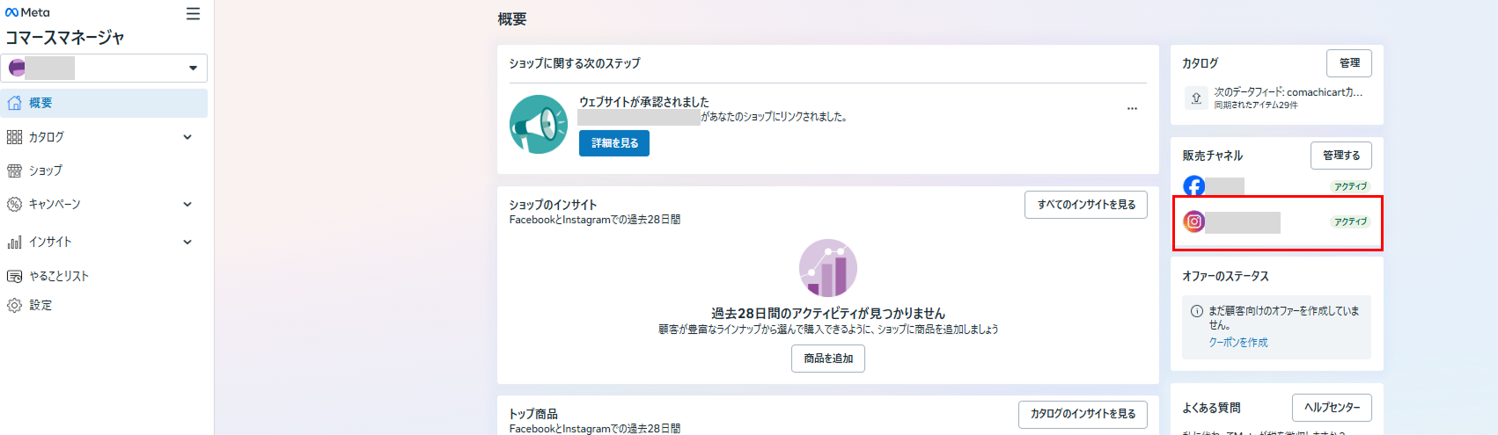Click the Meta logo

(27, 12)
